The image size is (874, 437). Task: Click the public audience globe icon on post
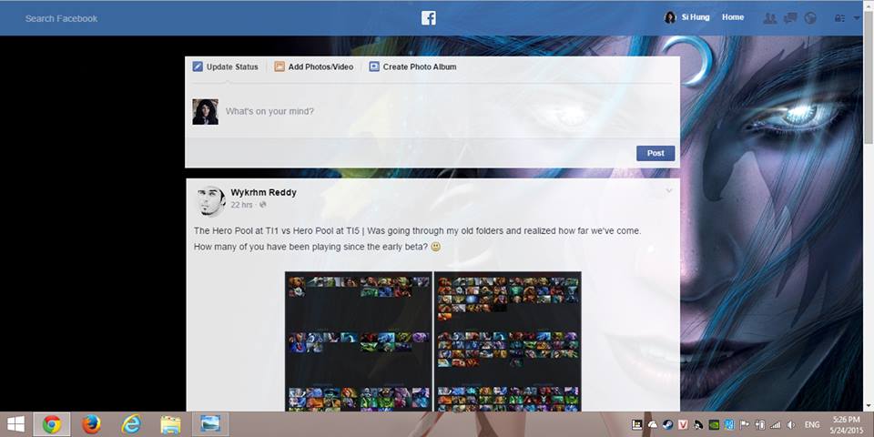click(x=263, y=205)
